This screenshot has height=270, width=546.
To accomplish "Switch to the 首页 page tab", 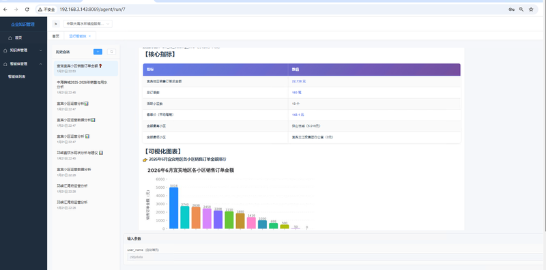I will pyautogui.click(x=56, y=36).
